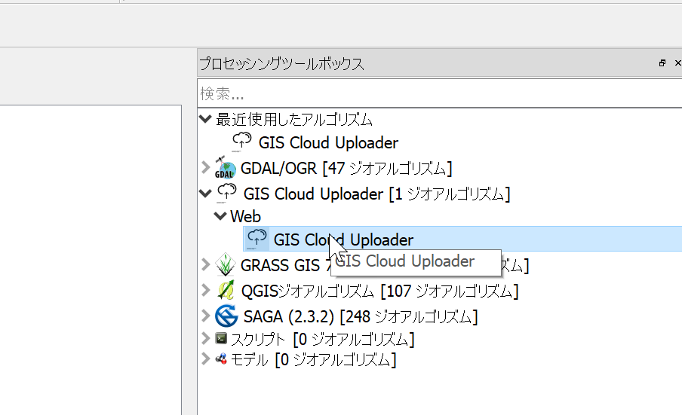This screenshot has height=415, width=682.
Task: Close the プロセッシングツールボックス panel
Action: [677, 63]
